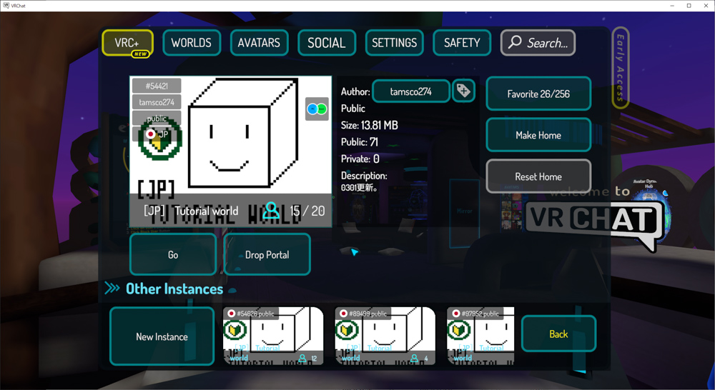Click the VRChat window title icon
The height and width of the screenshot is (390, 715).
click(x=6, y=6)
